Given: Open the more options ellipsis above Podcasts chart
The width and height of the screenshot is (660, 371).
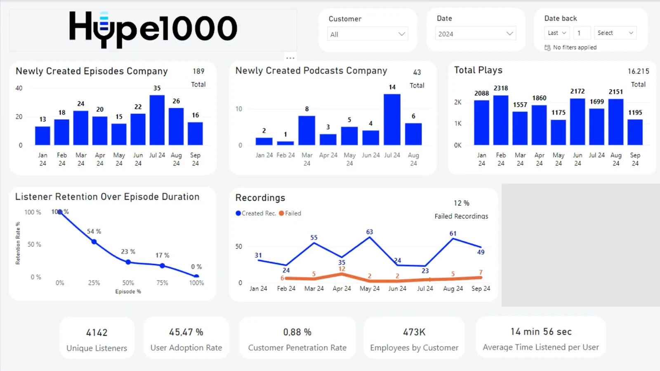Looking at the screenshot, I should pos(290,58).
